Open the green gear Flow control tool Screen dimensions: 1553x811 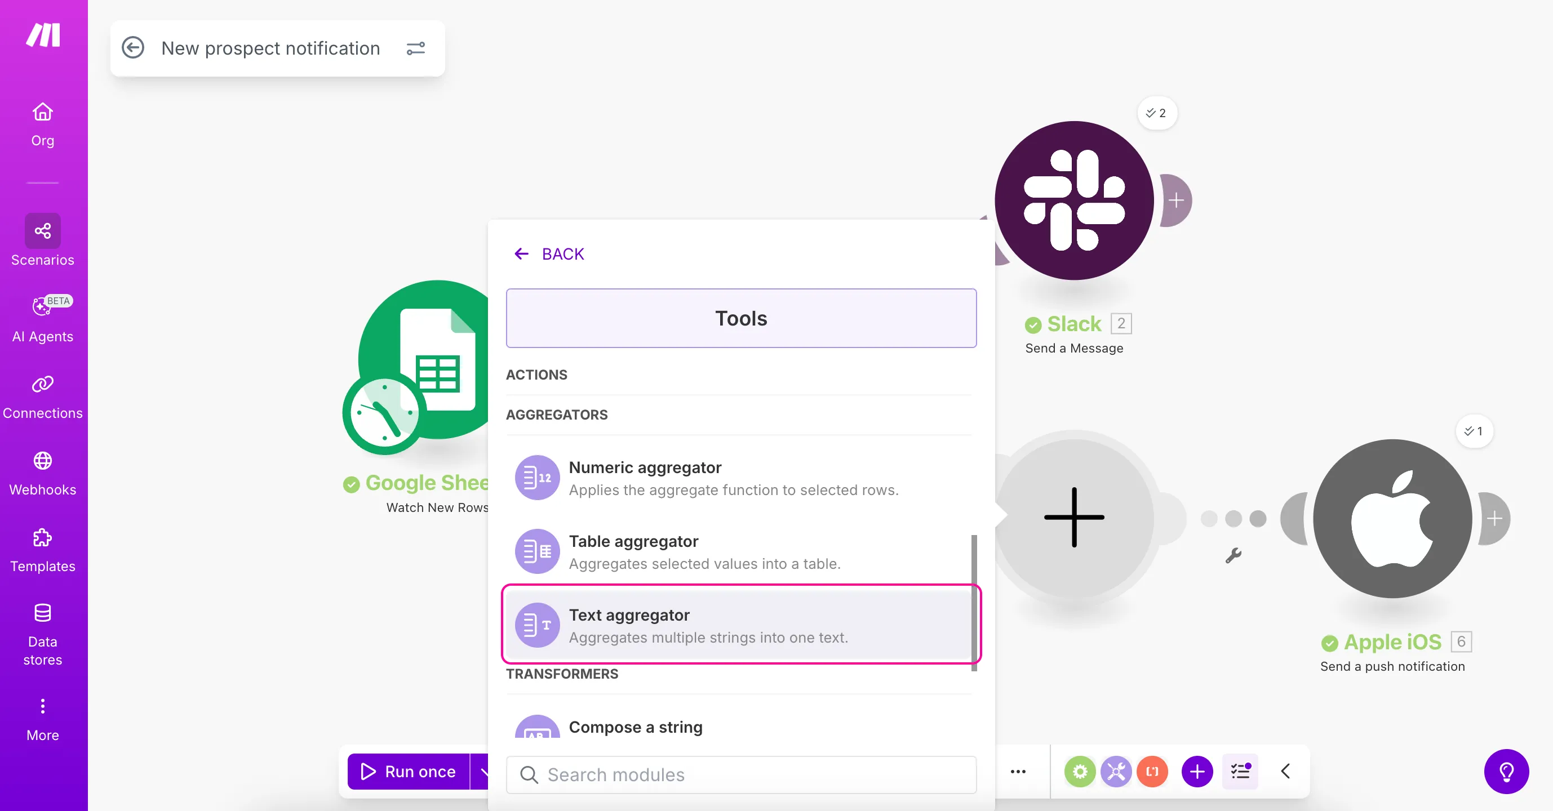1080,772
